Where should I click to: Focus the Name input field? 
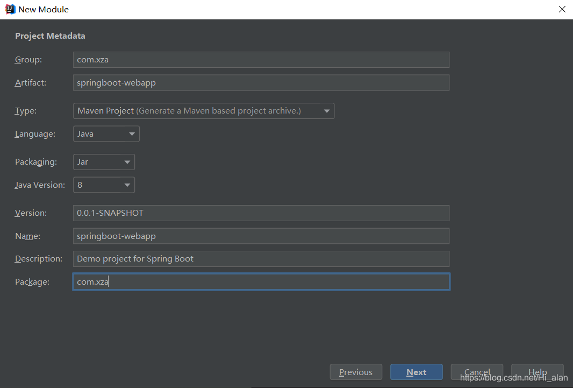point(261,236)
